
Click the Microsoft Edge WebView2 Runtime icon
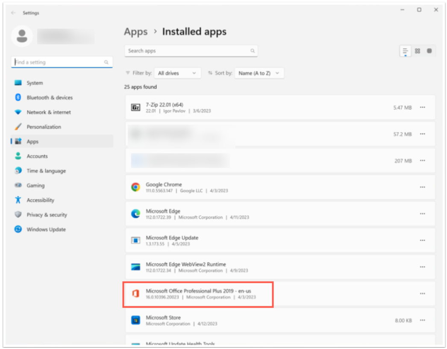(135, 267)
